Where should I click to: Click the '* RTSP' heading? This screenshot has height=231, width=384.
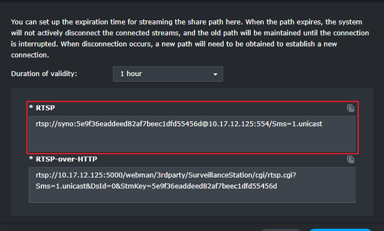click(x=42, y=108)
